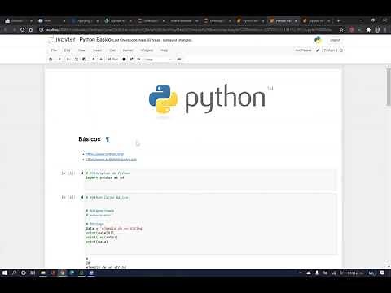Move selected cell up arrow

point(94,59)
